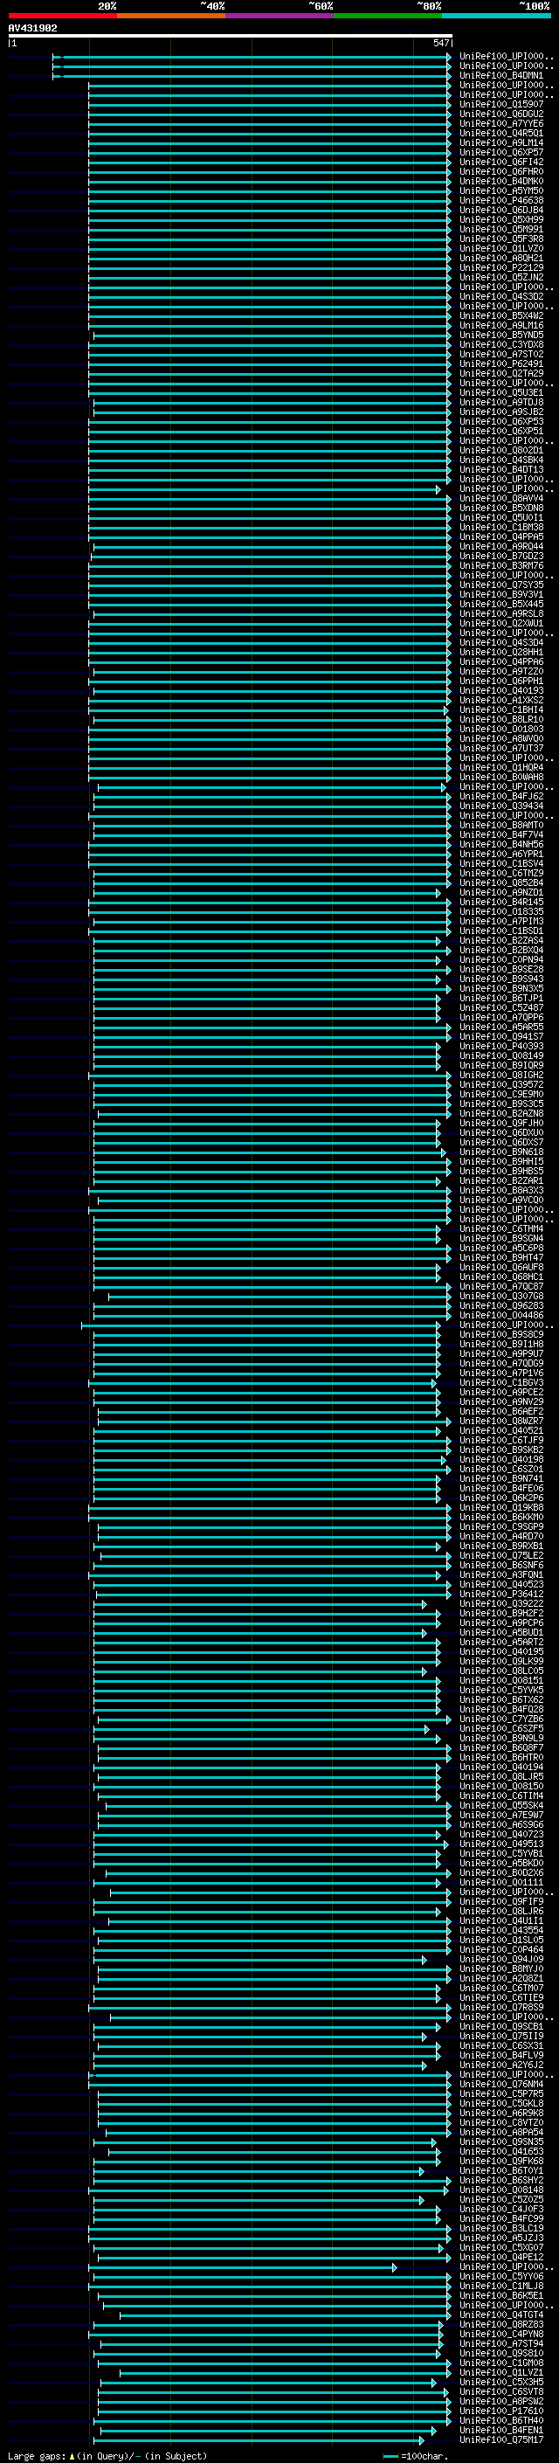This screenshot has width=559, height=2463.
Task: Select label UniRef100_A5YM50
Action: [501, 190]
